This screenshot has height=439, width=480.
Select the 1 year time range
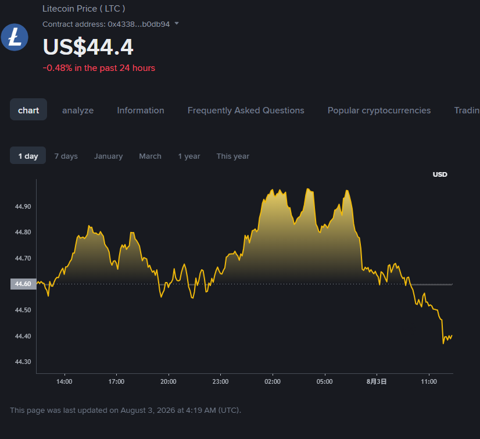189,156
